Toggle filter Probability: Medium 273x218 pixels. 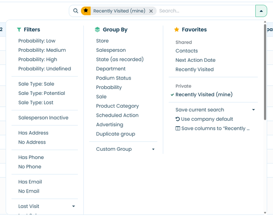pyautogui.click(x=42, y=50)
